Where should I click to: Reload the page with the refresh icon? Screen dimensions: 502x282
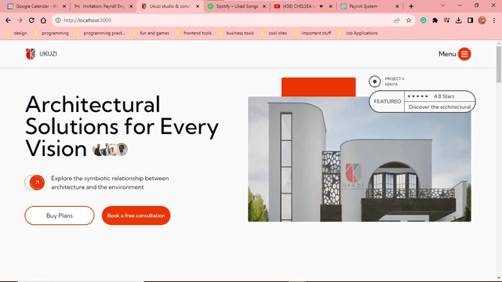pos(31,20)
